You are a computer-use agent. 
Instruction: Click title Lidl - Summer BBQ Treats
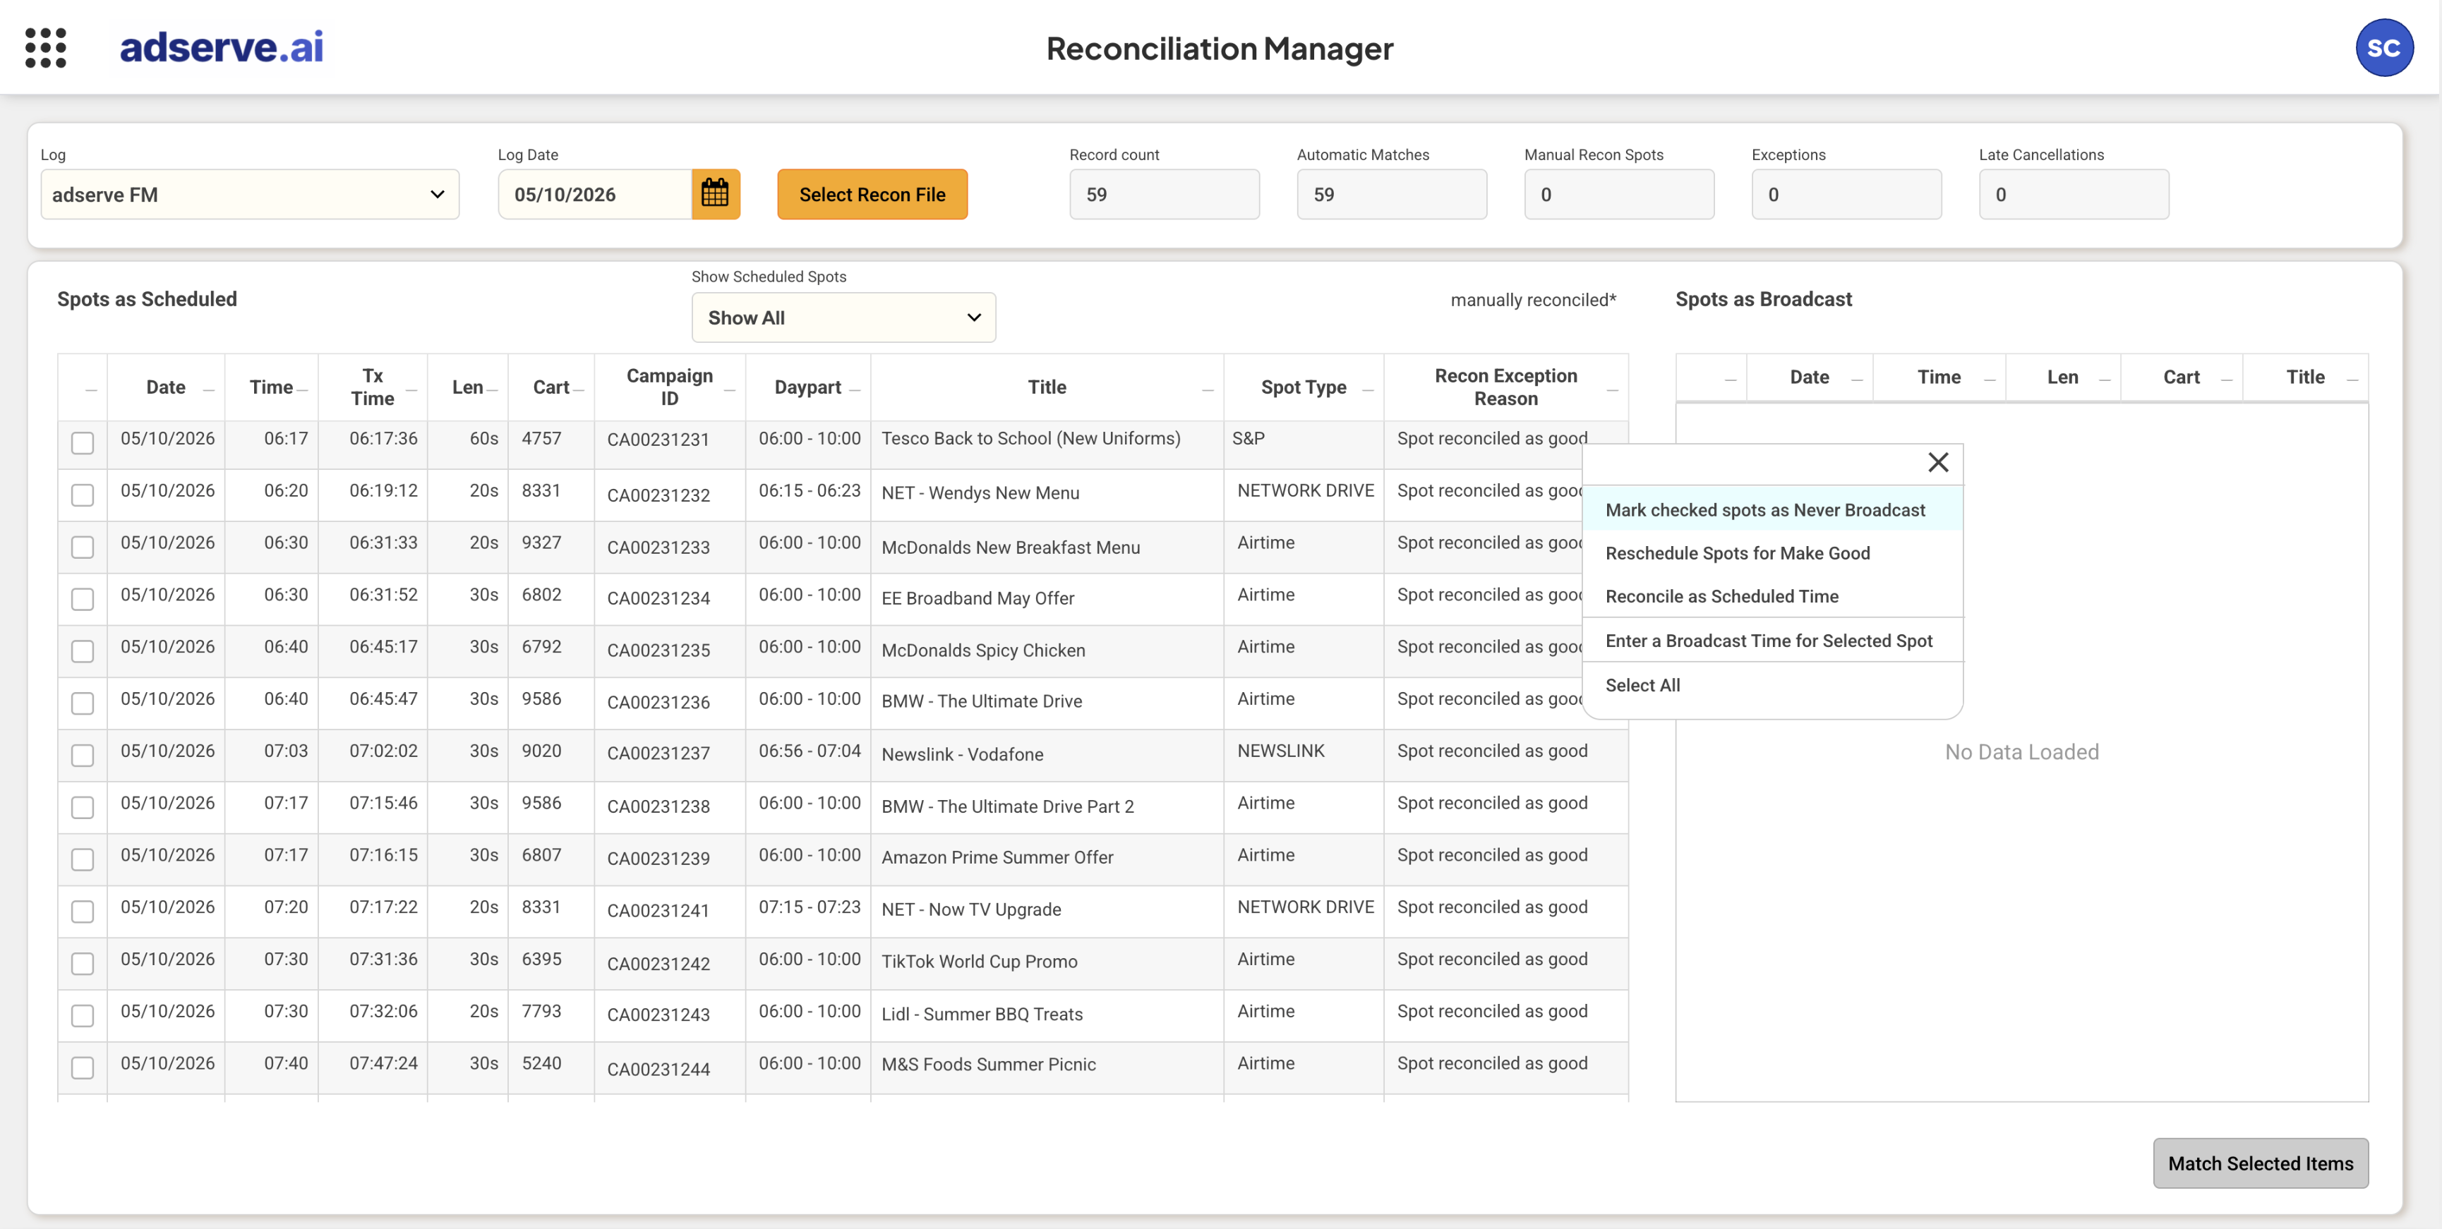(982, 1014)
